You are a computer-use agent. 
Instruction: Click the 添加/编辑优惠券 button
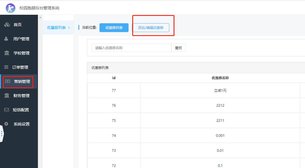coord(151,28)
